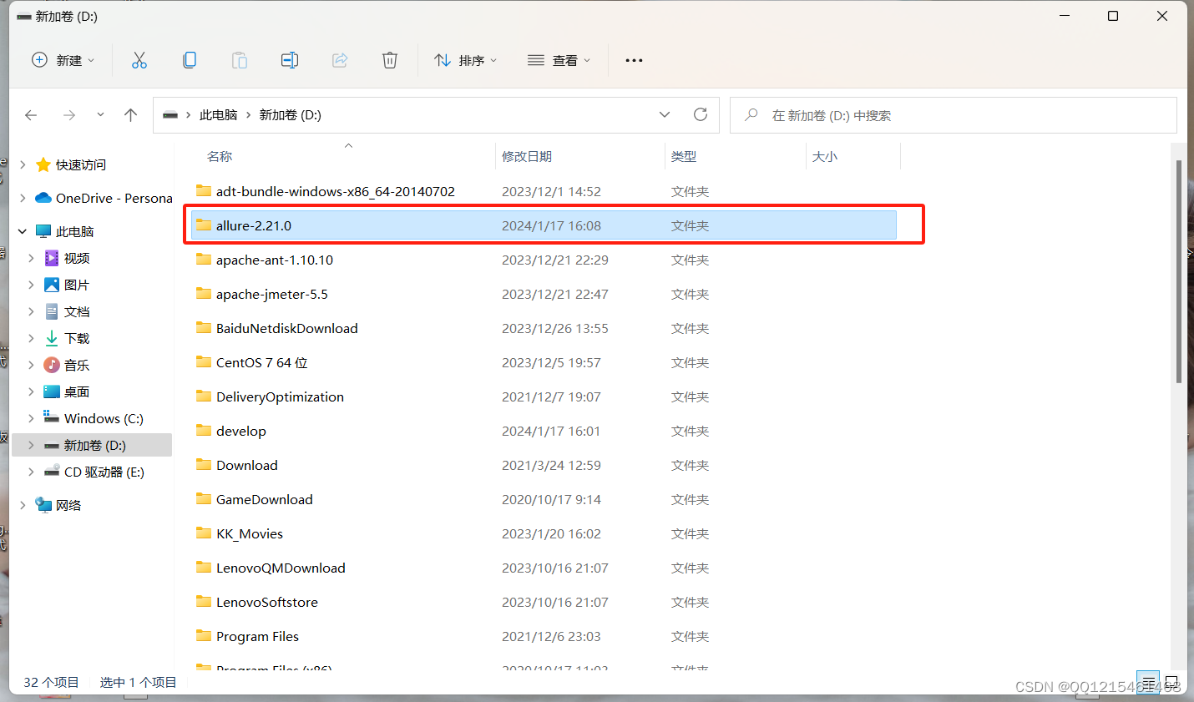Expand the 网络 tree node
The image size is (1194, 702).
(23, 505)
